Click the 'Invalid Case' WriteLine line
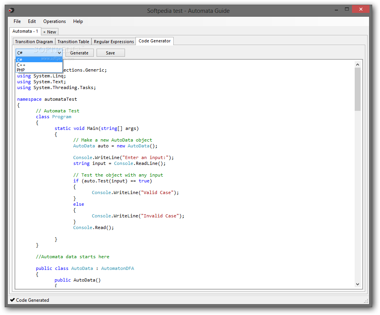The width and height of the screenshot is (380, 315). (x=138, y=216)
